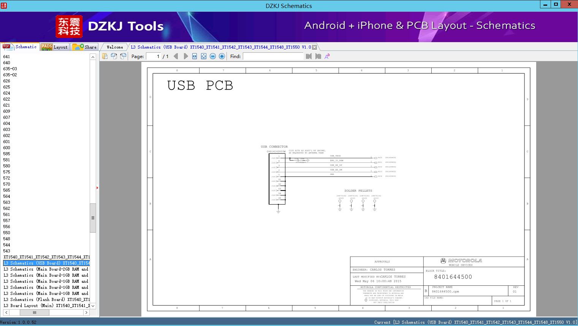Toggle case-sensitive search option
The height and width of the screenshot is (326, 578).
pos(327,56)
